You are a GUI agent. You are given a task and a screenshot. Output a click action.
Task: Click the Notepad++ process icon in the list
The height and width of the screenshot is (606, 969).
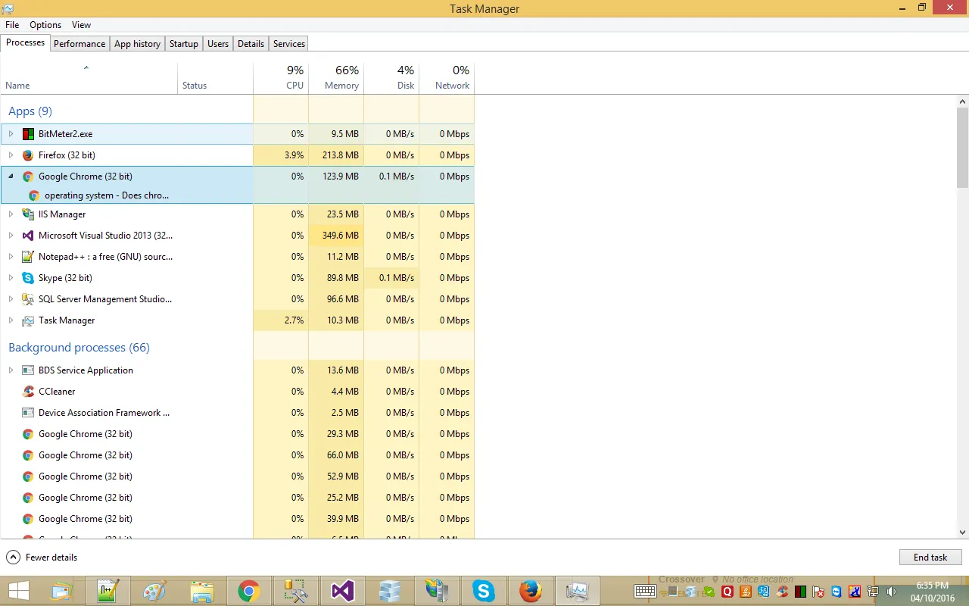coord(28,257)
